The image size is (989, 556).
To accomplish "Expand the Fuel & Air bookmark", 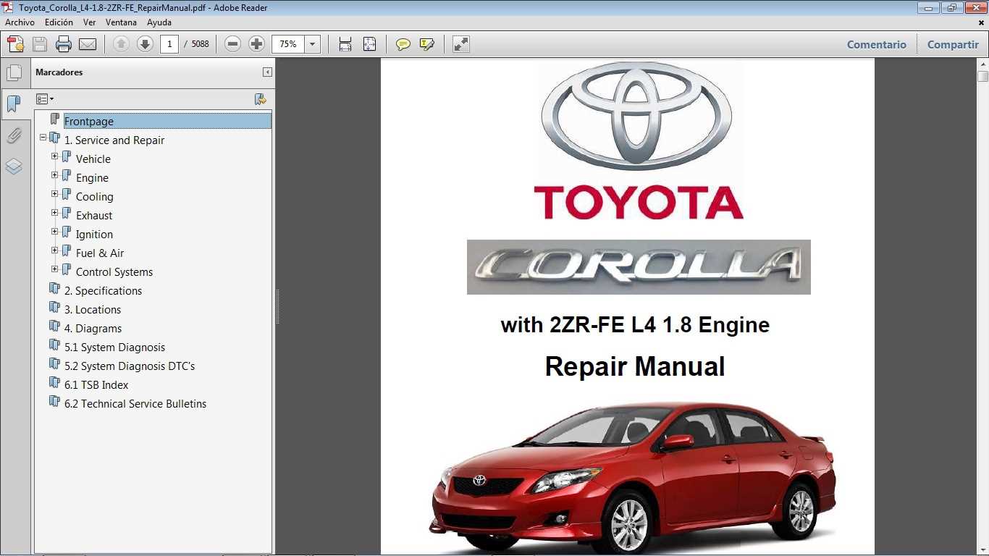I will click(x=55, y=250).
